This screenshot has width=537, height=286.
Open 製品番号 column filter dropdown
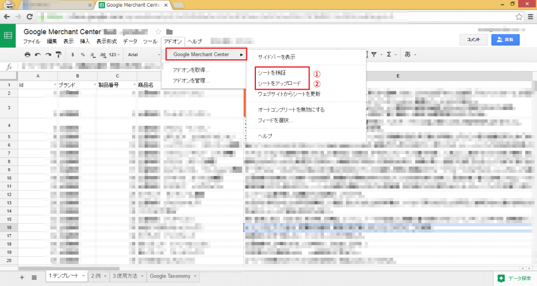[x=135, y=85]
